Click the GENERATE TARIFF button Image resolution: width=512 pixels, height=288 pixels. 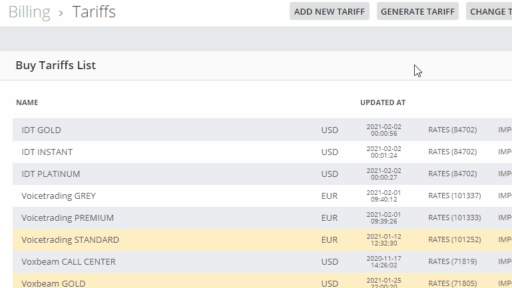pyautogui.click(x=417, y=11)
